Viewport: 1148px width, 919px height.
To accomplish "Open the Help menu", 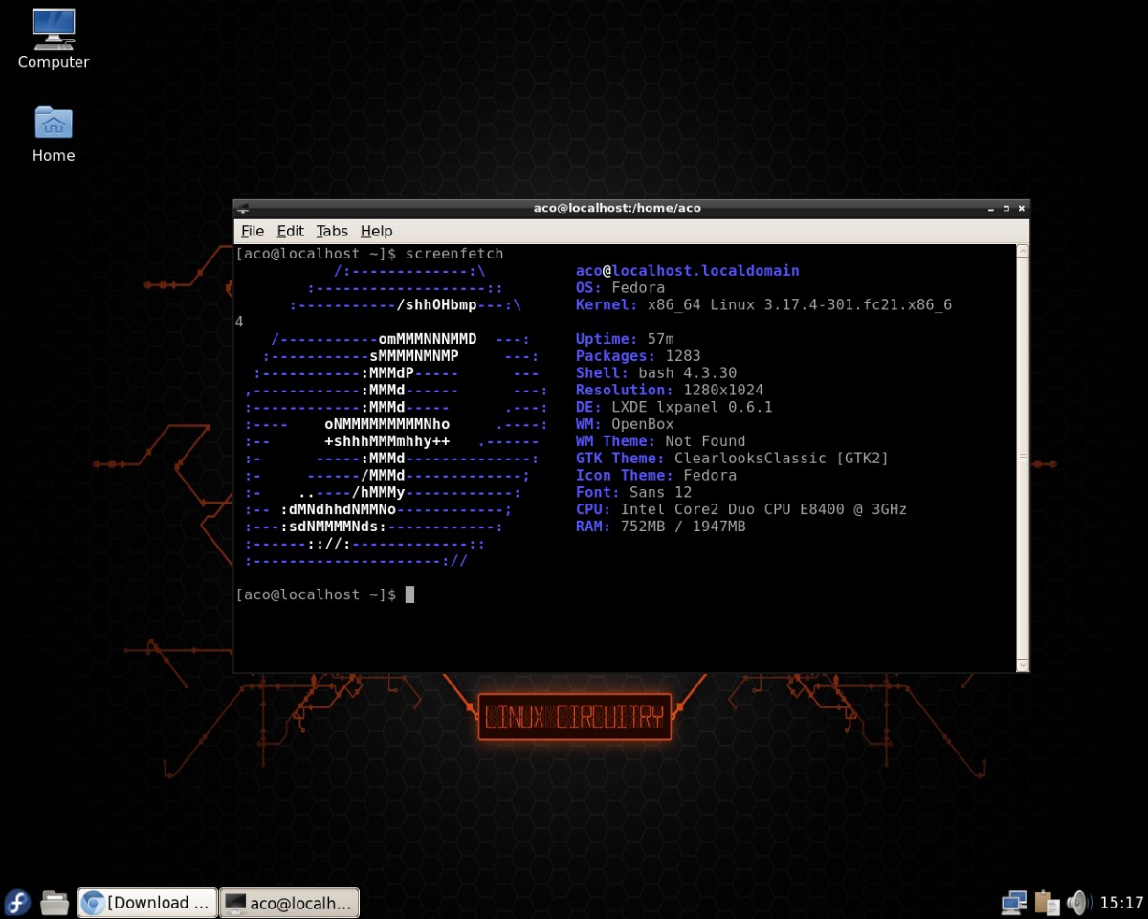I will click(x=376, y=231).
